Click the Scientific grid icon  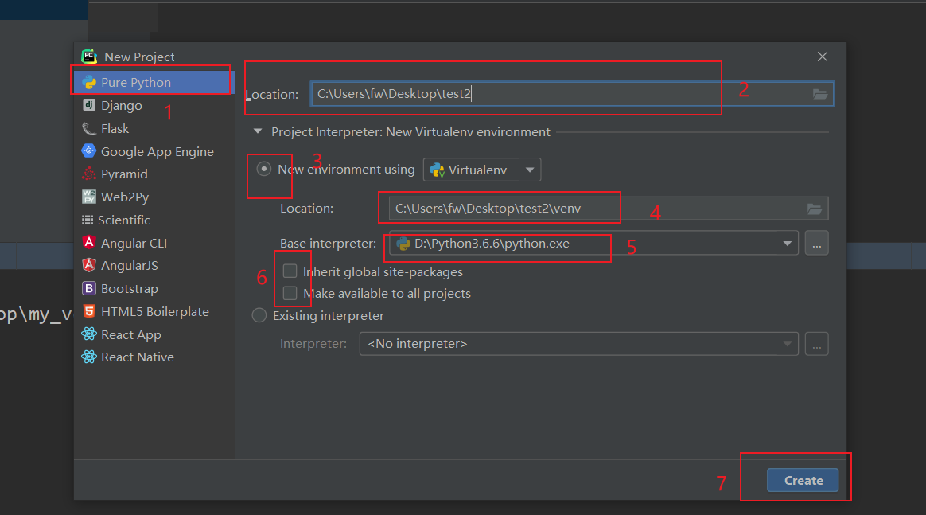pos(88,220)
